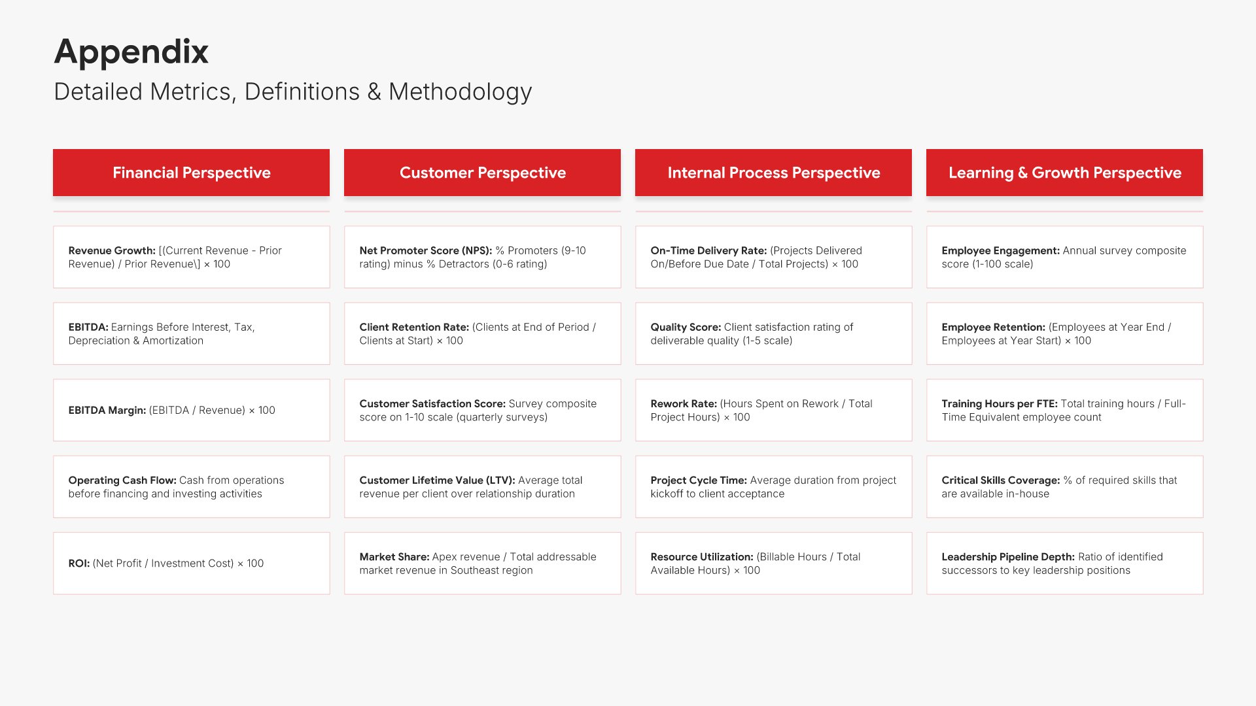Select the EBITDA Margin card

[x=191, y=410]
